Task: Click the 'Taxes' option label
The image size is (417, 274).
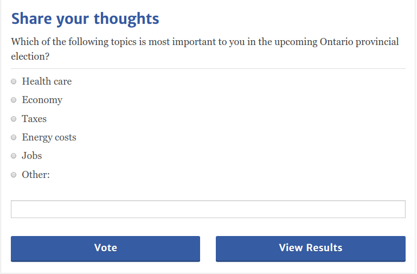Action: (34, 119)
